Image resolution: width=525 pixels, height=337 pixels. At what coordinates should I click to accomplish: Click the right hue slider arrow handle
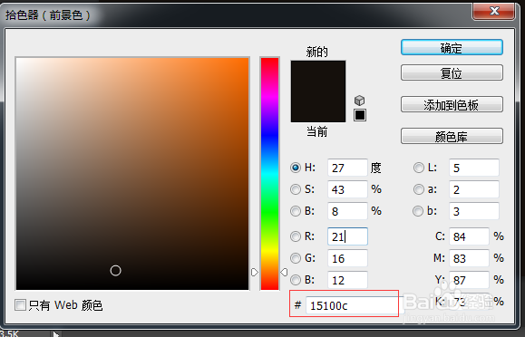[284, 272]
